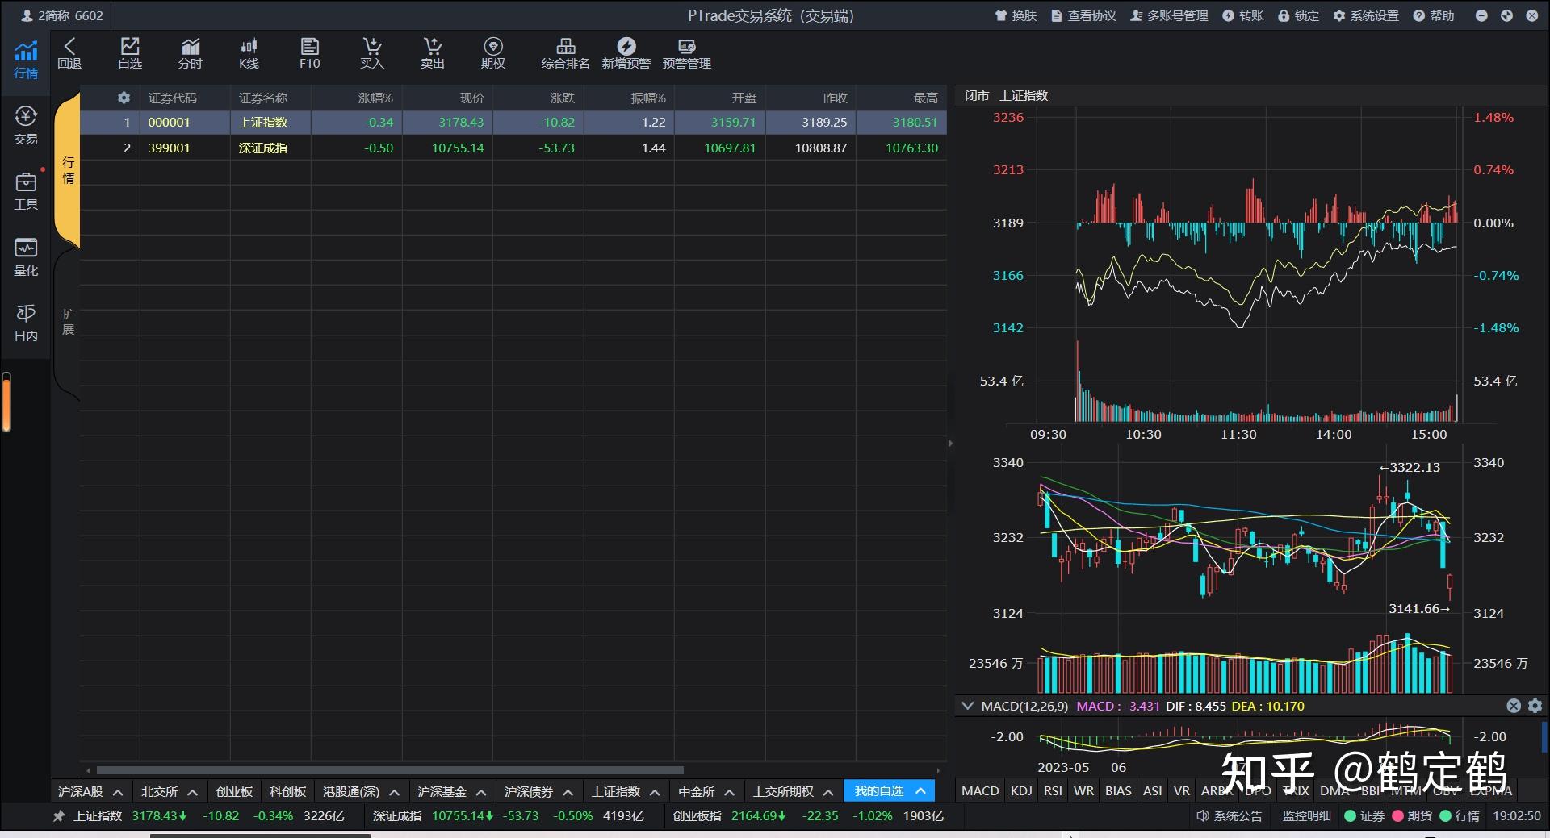Click the pin icon beside 上证指数 ticker
The height and width of the screenshot is (838, 1550).
[59, 816]
